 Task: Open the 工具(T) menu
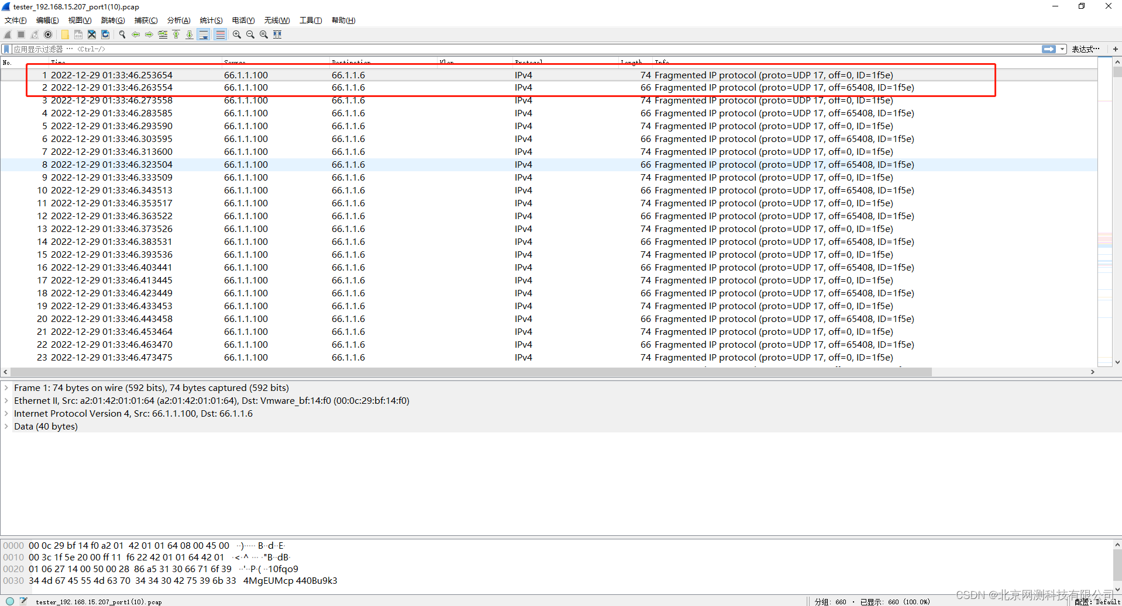point(311,20)
